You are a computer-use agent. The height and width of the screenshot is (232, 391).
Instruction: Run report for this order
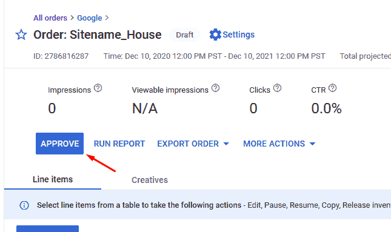point(119,144)
